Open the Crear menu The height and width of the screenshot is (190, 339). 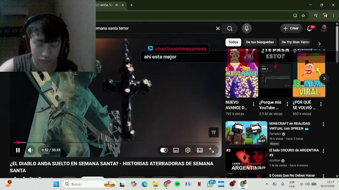(291, 28)
